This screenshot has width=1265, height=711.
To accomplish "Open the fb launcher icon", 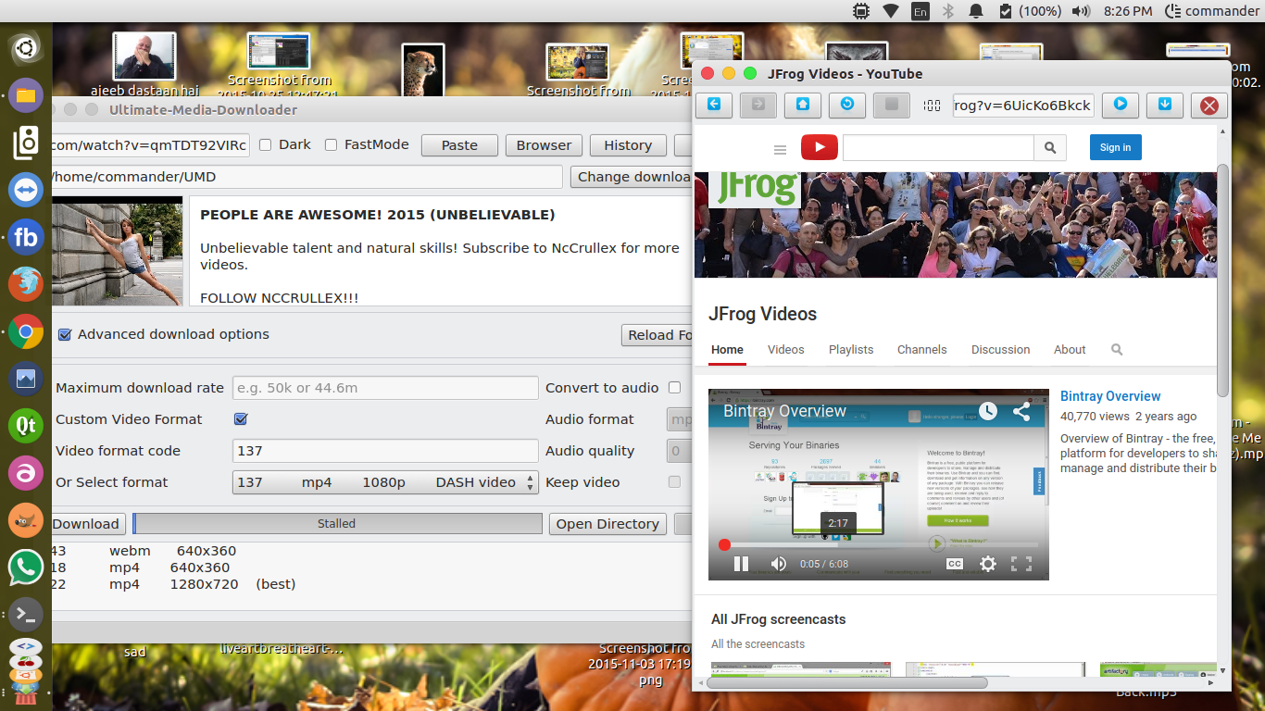I will tap(26, 237).
